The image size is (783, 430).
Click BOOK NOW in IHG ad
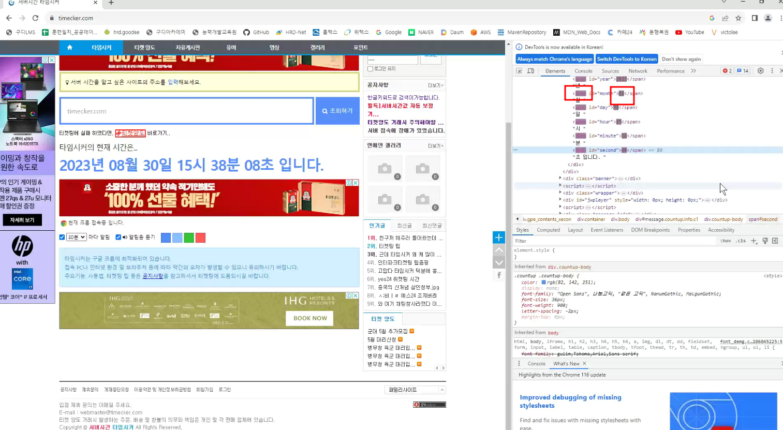(310, 318)
